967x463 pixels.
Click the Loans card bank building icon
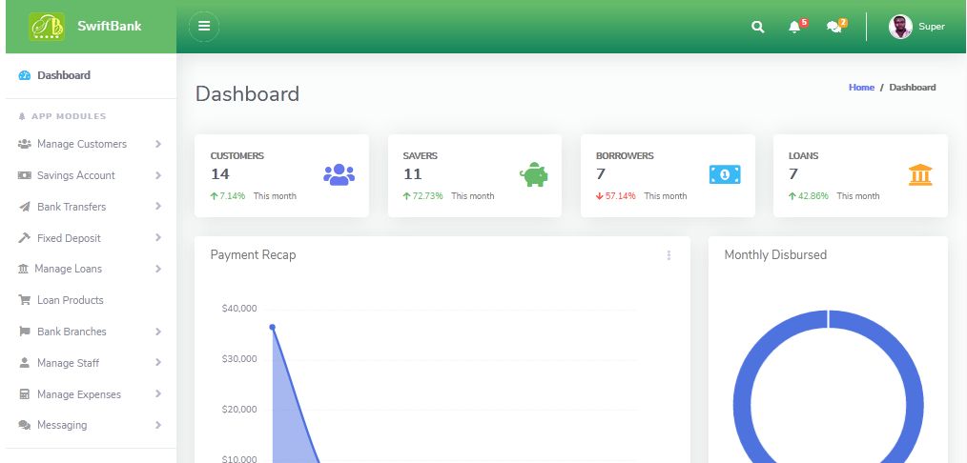[920, 174]
